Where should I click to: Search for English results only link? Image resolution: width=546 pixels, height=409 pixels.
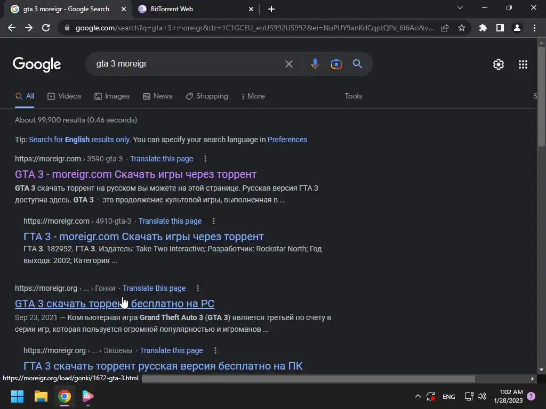79,140
